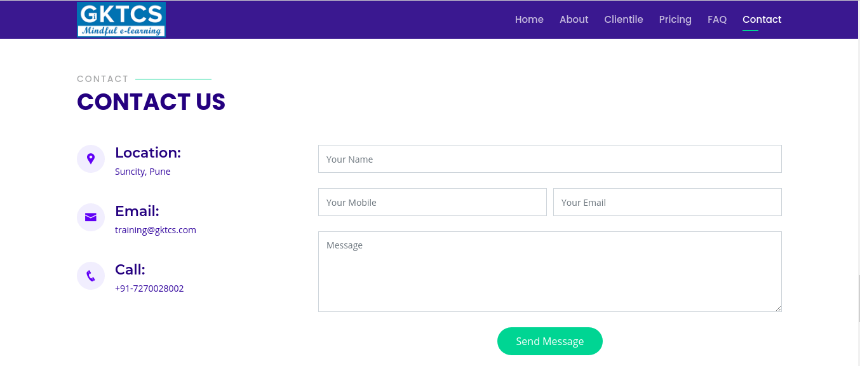
Task: Open the FAQ nav link
Action: (717, 20)
